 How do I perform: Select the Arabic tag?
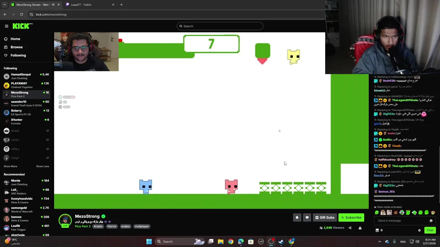pyautogui.click(x=98, y=226)
